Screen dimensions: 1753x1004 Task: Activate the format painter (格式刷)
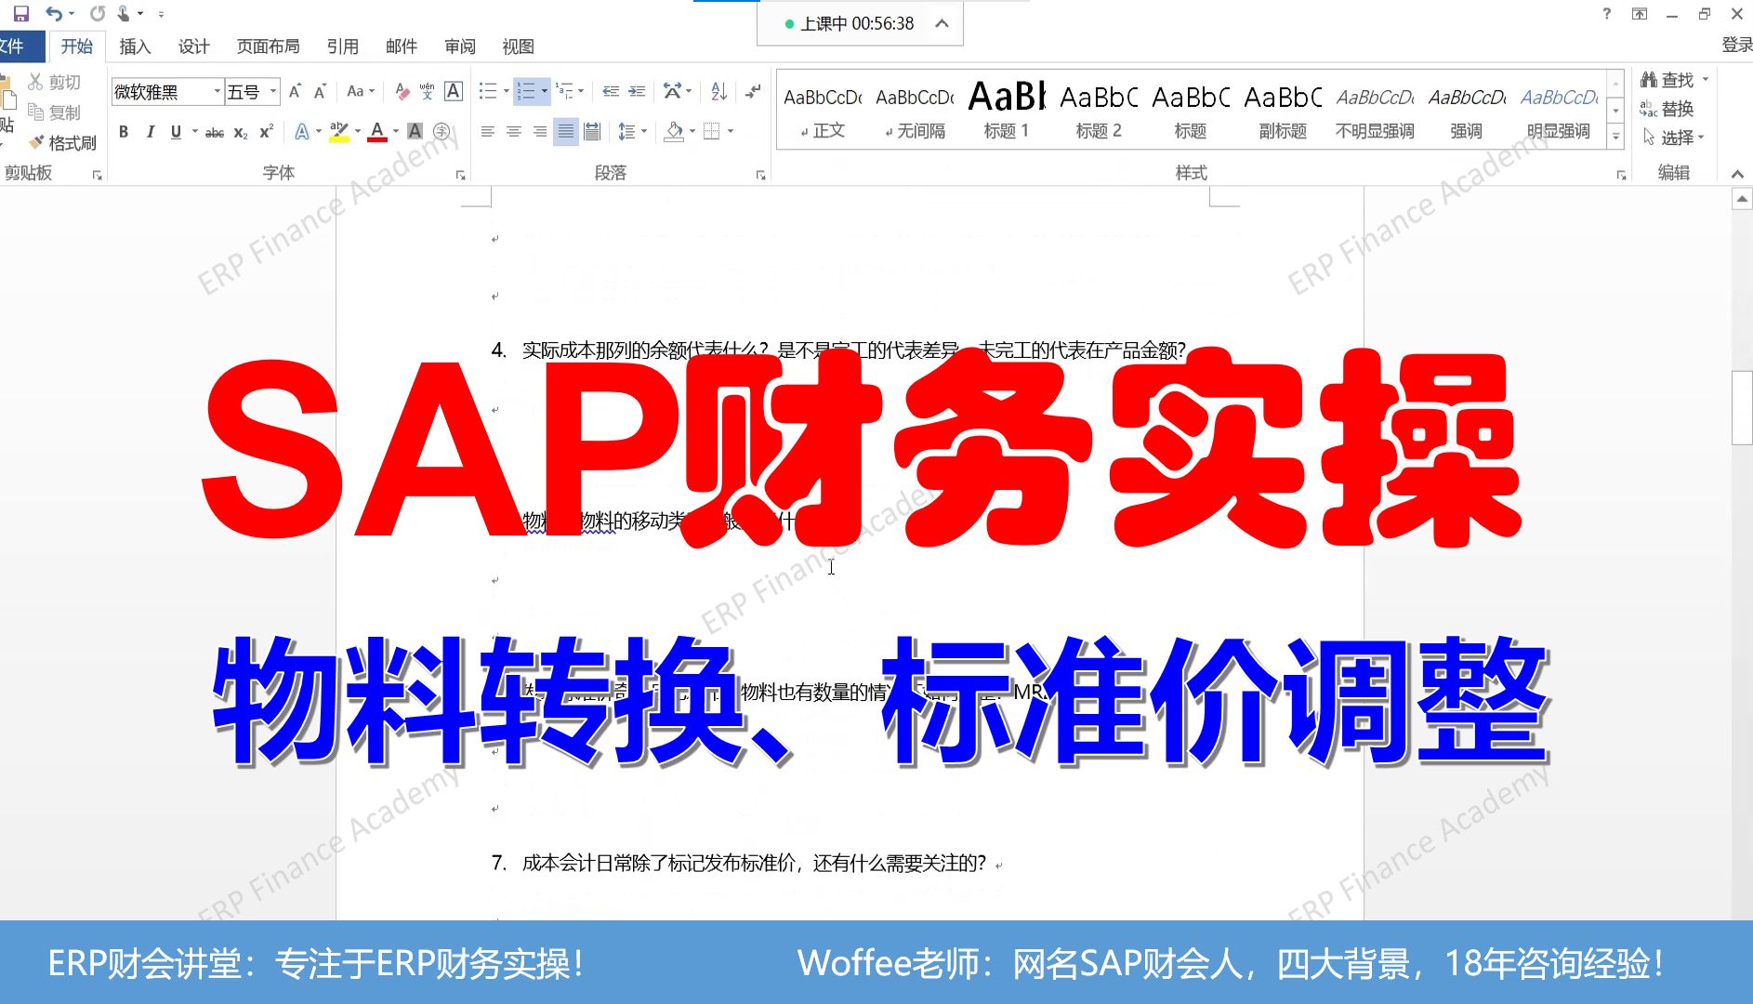(x=62, y=143)
